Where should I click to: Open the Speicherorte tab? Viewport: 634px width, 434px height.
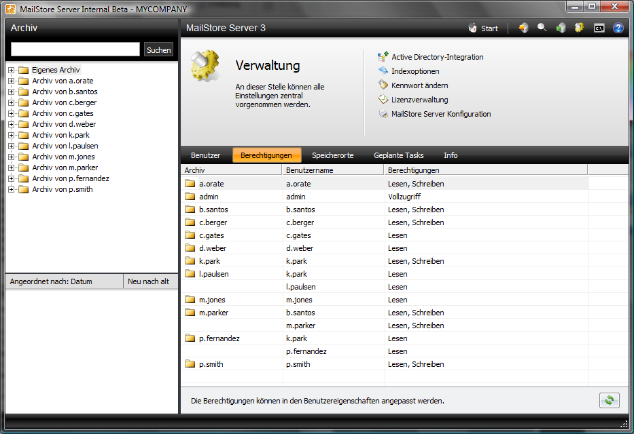(333, 155)
